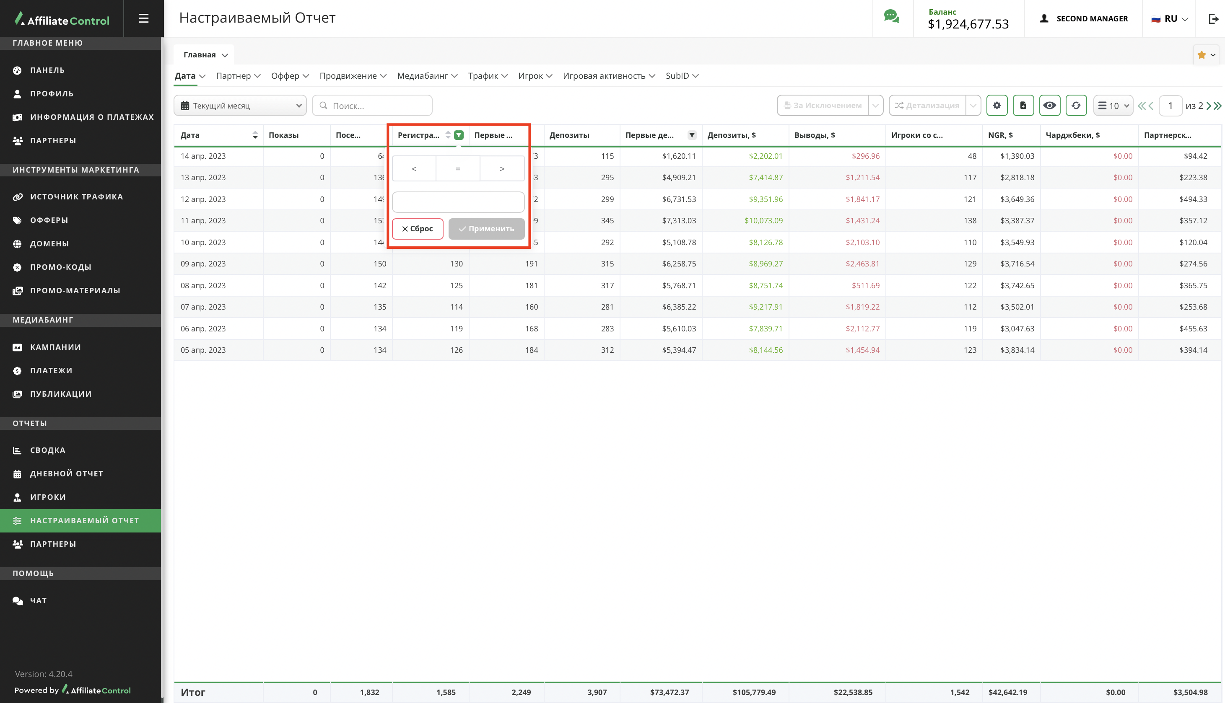Open the favorites star dropdown
This screenshot has width=1225, height=703.
point(1206,55)
